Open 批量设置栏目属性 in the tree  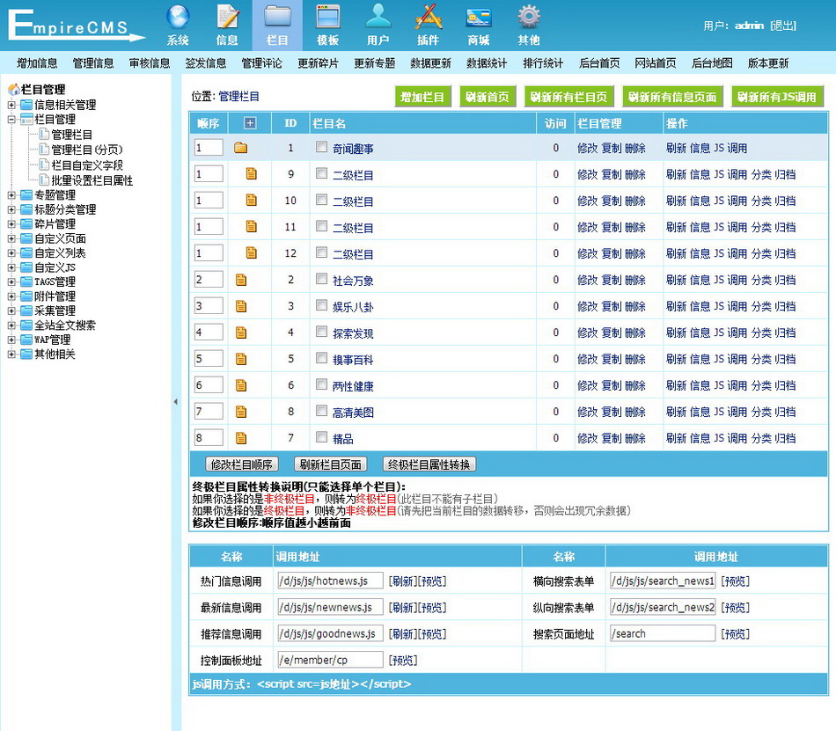[92, 180]
